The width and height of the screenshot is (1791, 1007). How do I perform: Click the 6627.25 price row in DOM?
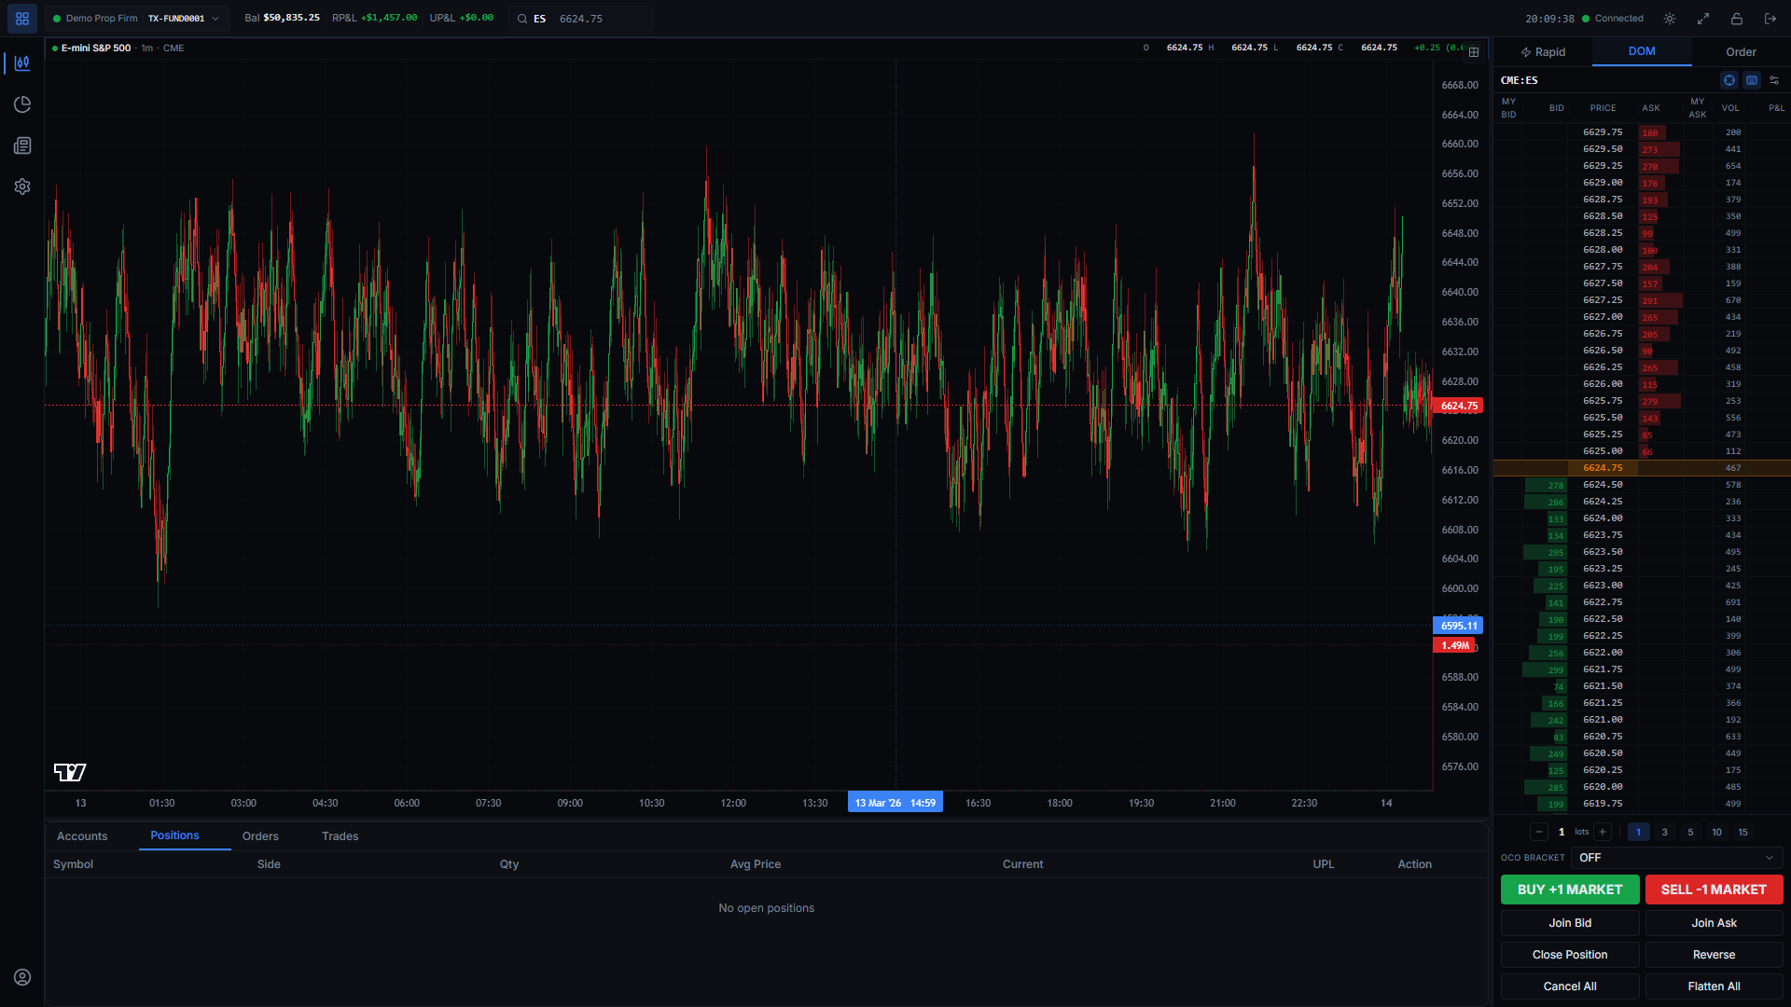pos(1642,300)
